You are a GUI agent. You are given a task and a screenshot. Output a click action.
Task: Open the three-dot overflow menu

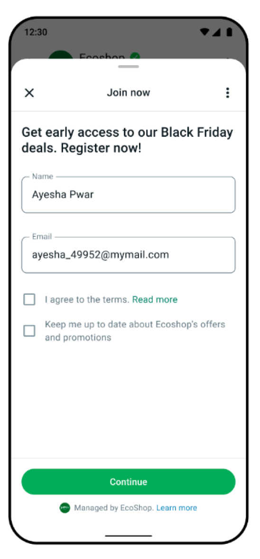click(x=228, y=93)
